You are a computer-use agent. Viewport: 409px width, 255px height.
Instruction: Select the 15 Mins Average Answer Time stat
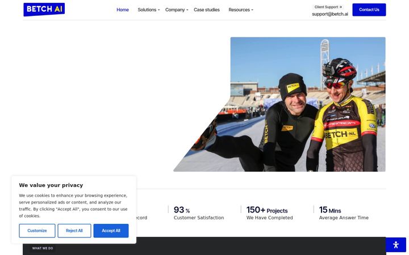pyautogui.click(x=344, y=213)
